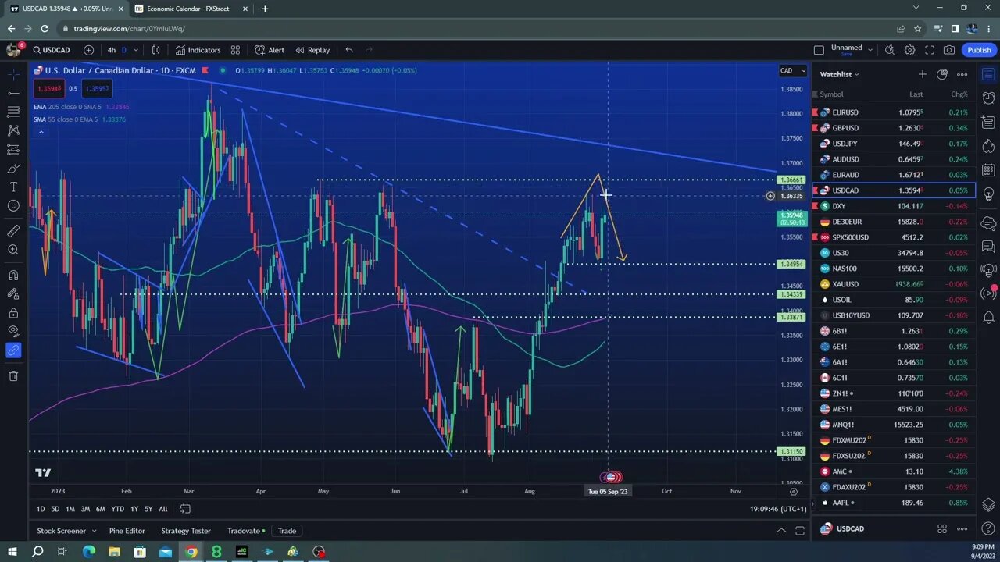
Task: Open chart settings gear
Action: point(910,50)
